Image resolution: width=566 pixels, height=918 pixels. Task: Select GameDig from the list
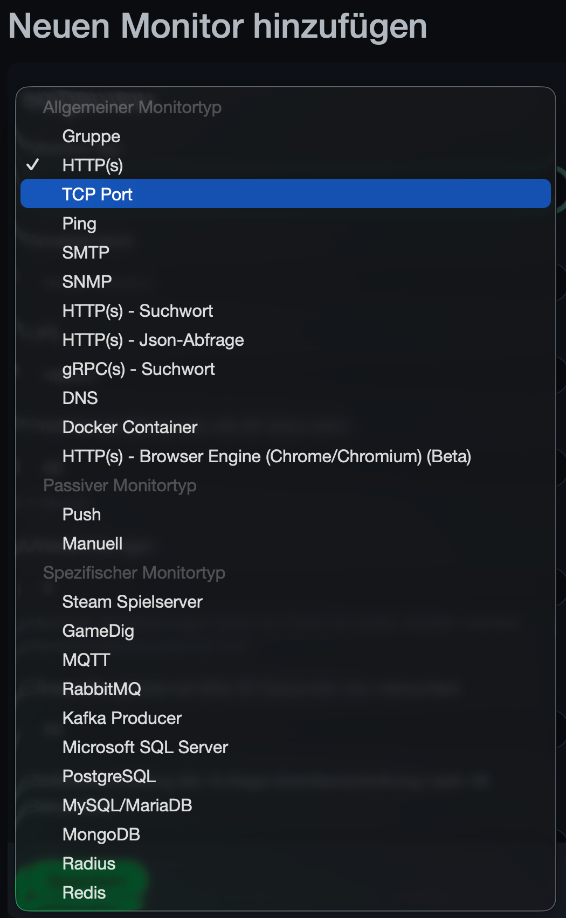click(98, 631)
